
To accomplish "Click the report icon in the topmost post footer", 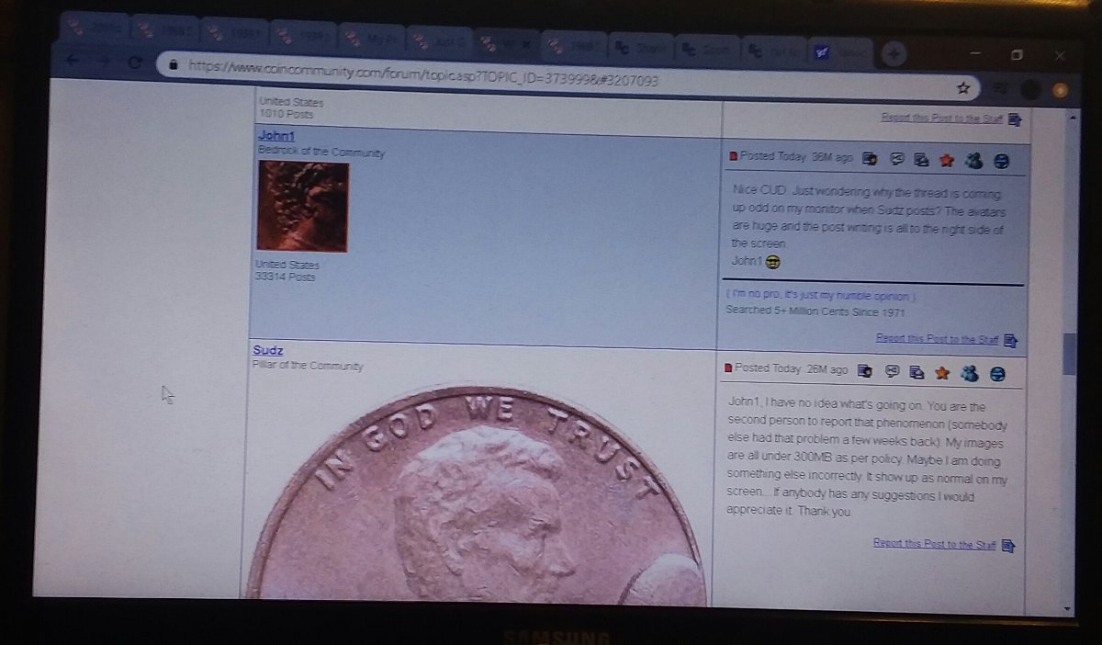I will (1015, 119).
